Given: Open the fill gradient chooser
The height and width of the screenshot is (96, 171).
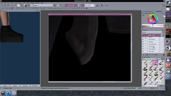Looking at the screenshot, I should click(x=19, y=5).
